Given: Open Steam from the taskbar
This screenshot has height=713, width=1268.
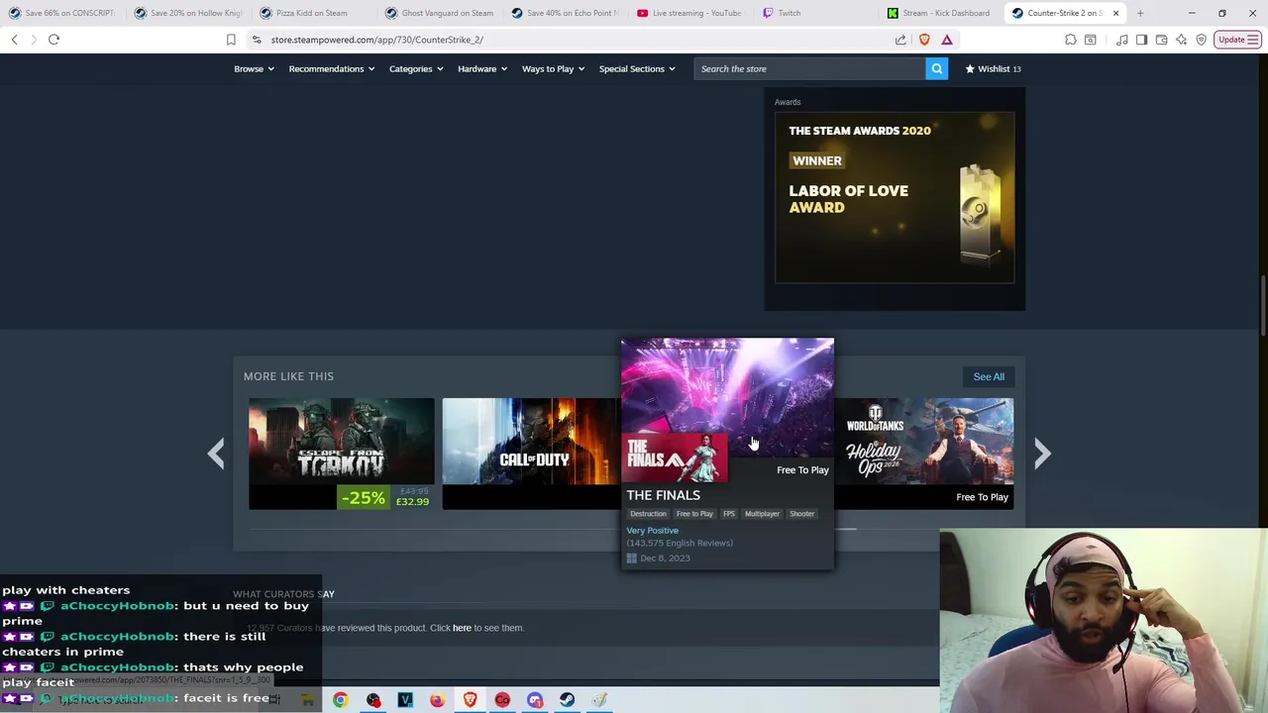Looking at the screenshot, I should tap(567, 700).
